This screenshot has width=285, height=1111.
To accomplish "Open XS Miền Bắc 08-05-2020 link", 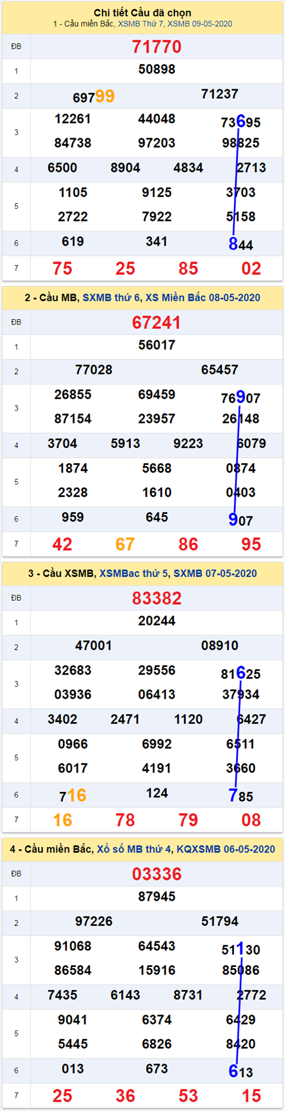I will 202,298.
